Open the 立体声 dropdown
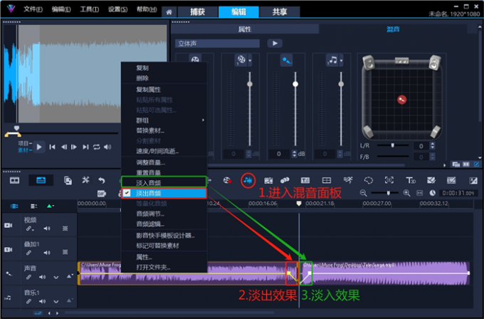This screenshot has width=484, height=319. [x=218, y=43]
